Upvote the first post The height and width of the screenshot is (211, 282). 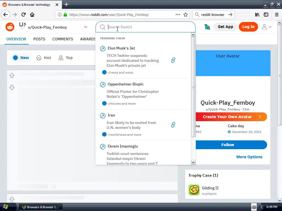[x=12, y=76]
